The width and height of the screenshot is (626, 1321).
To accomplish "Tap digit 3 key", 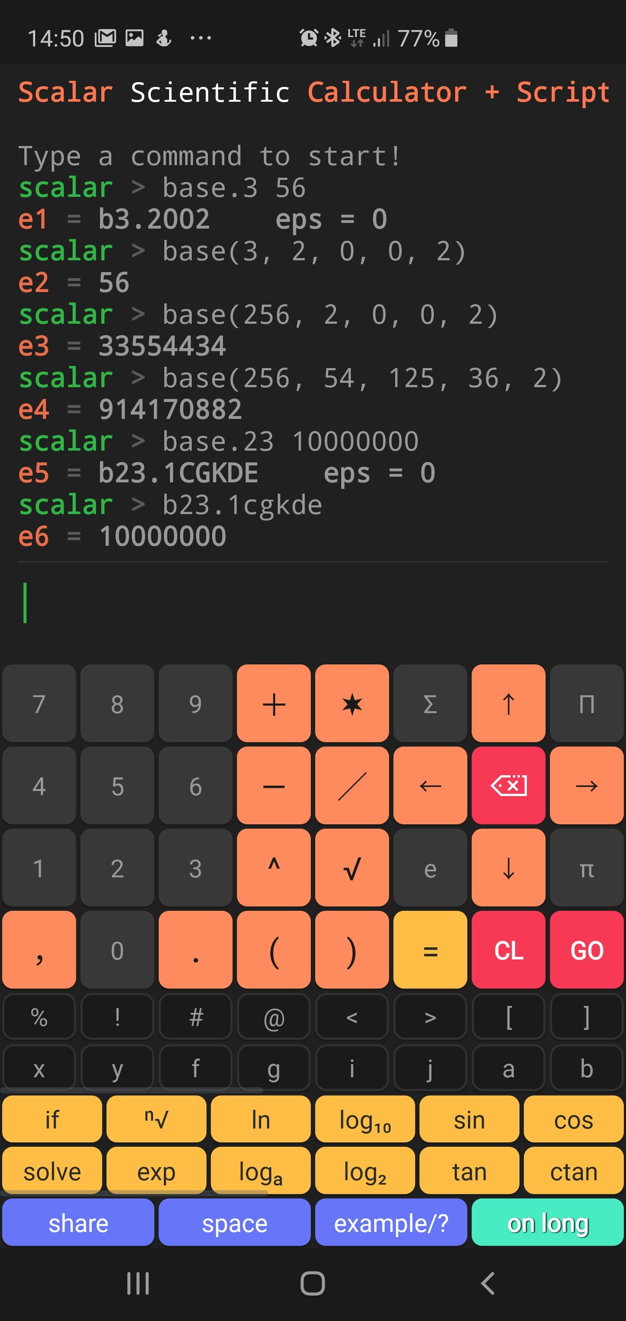I will 196,867.
